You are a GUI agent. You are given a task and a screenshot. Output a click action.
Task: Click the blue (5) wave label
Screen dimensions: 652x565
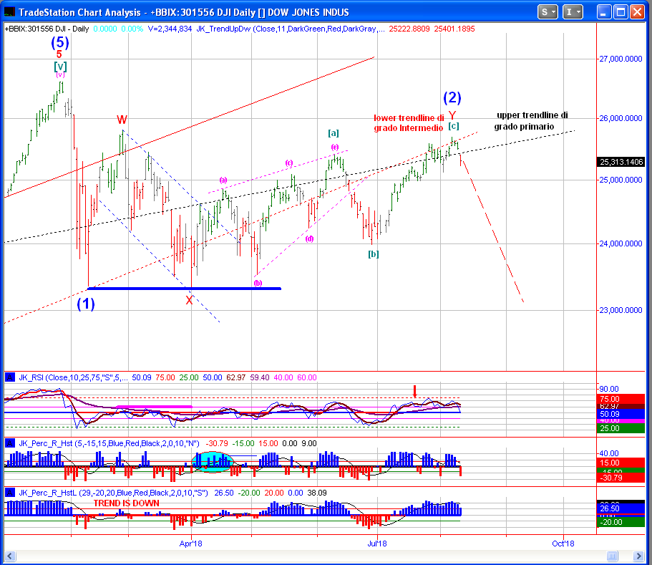pos(60,42)
